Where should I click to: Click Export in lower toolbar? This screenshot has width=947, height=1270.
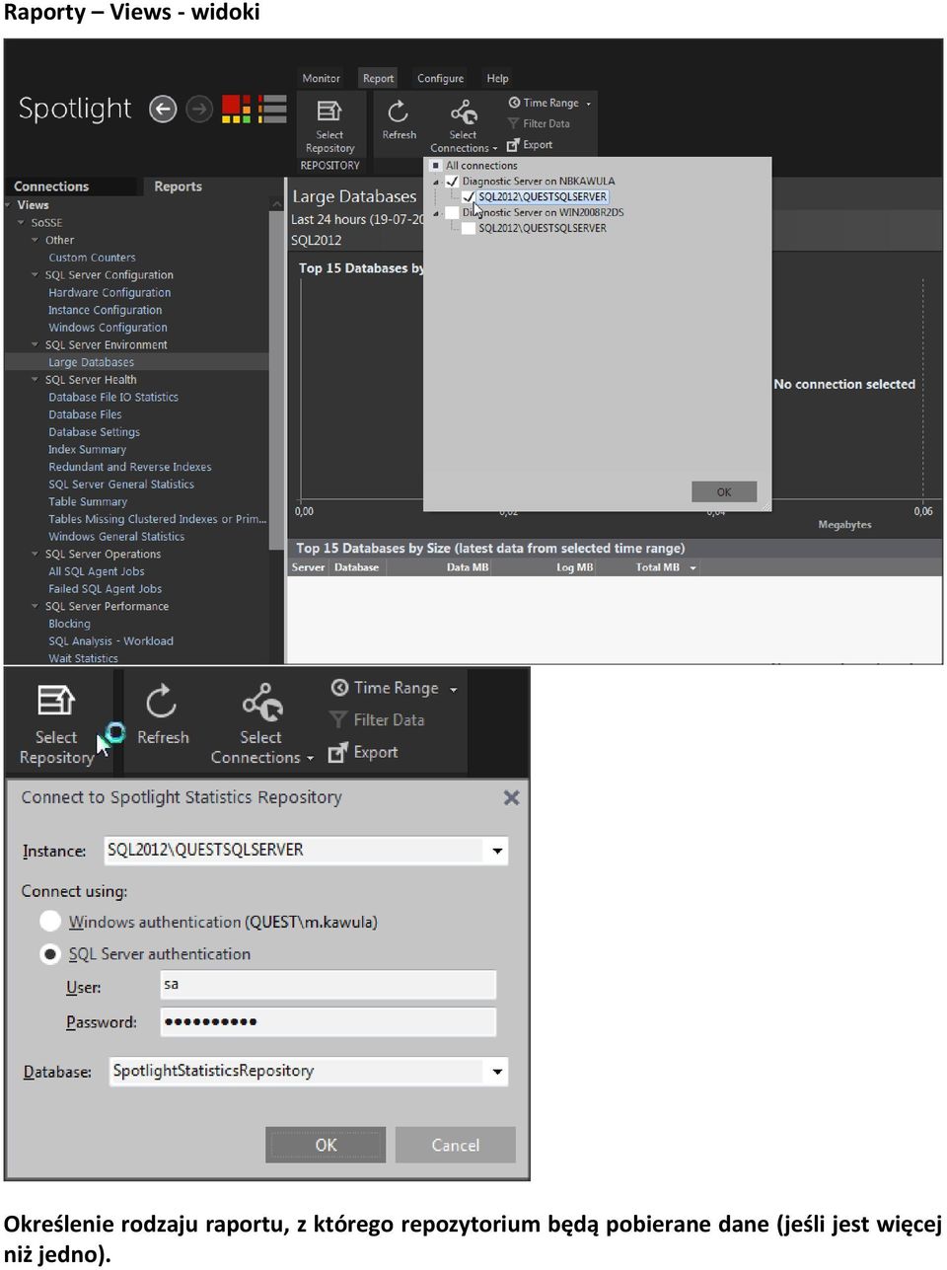(x=364, y=752)
